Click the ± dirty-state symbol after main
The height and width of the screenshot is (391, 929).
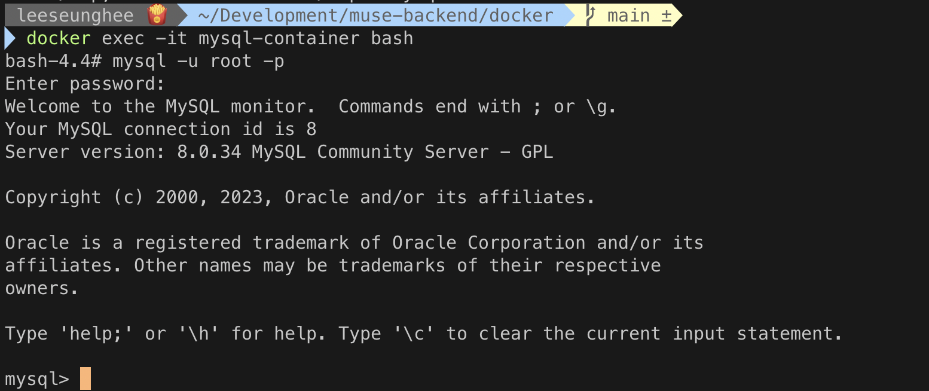666,16
